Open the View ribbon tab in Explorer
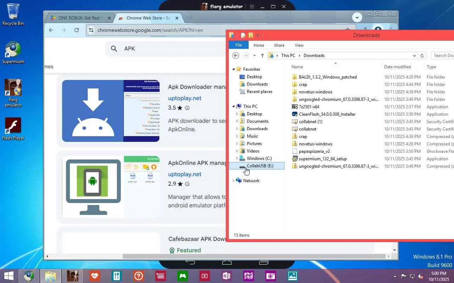454x283 pixels. 299,45
